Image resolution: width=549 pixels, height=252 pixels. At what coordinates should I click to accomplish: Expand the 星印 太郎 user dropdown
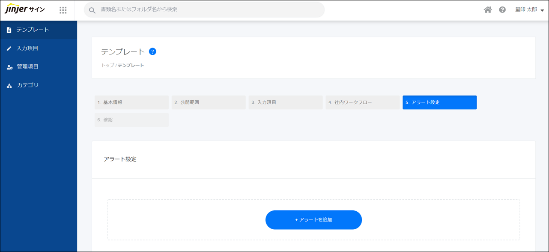point(529,10)
